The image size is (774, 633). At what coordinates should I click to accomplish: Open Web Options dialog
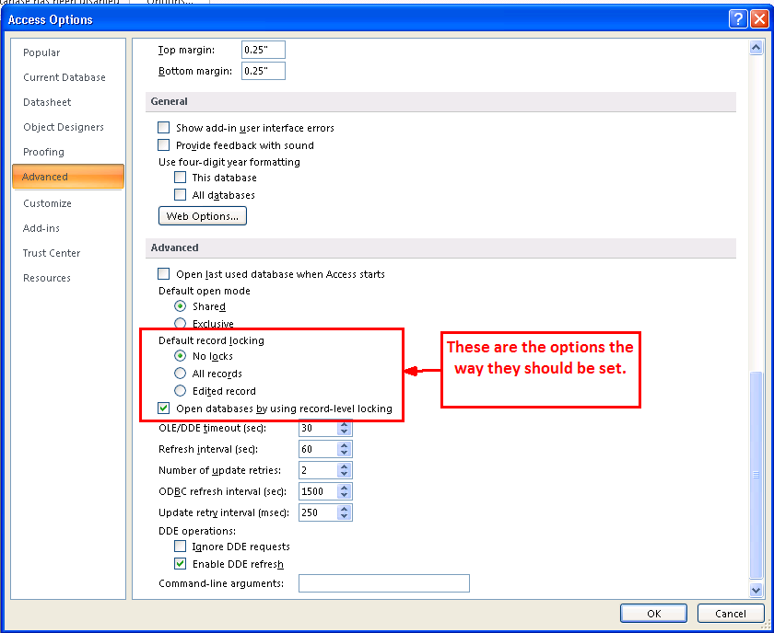(203, 216)
